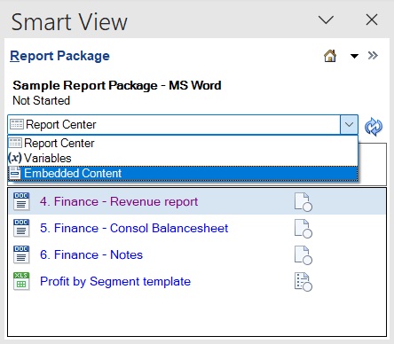Click status icon for Revenue report row
The image size is (394, 344).
coord(303,202)
